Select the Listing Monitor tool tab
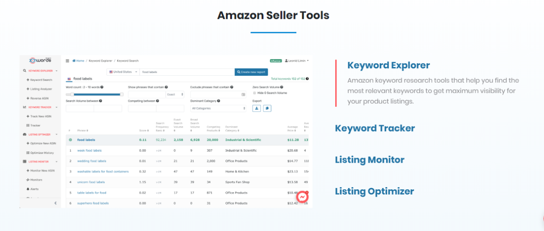Image resolution: width=544 pixels, height=231 pixels. coord(369,160)
